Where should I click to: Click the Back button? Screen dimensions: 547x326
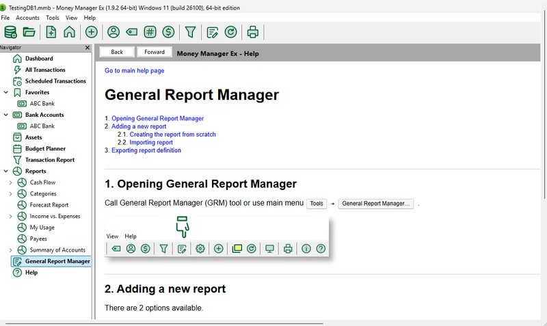coord(117,52)
